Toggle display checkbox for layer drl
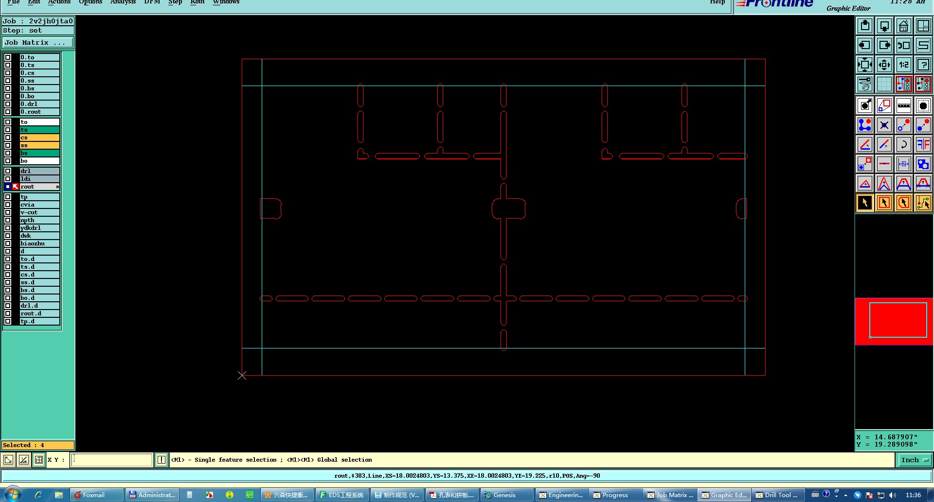The height and width of the screenshot is (502, 934). [8, 171]
